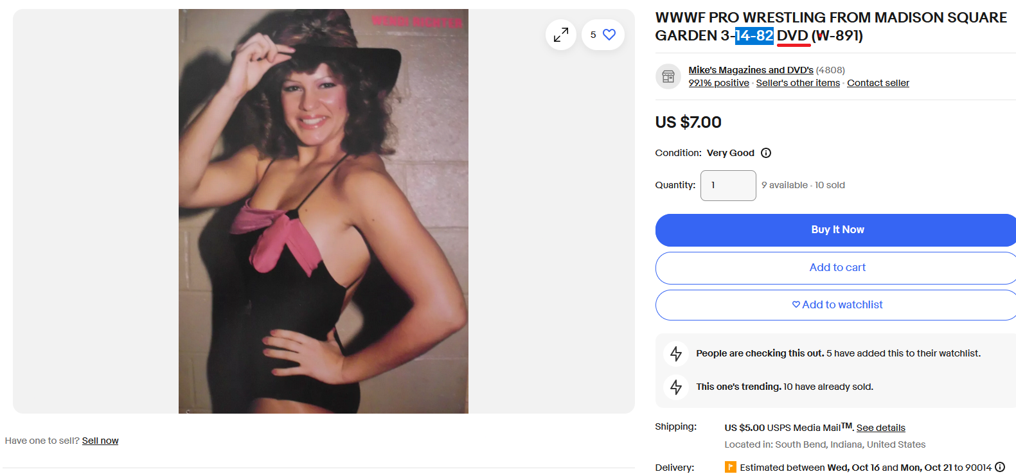
Task: Add the item to cart
Action: click(837, 268)
